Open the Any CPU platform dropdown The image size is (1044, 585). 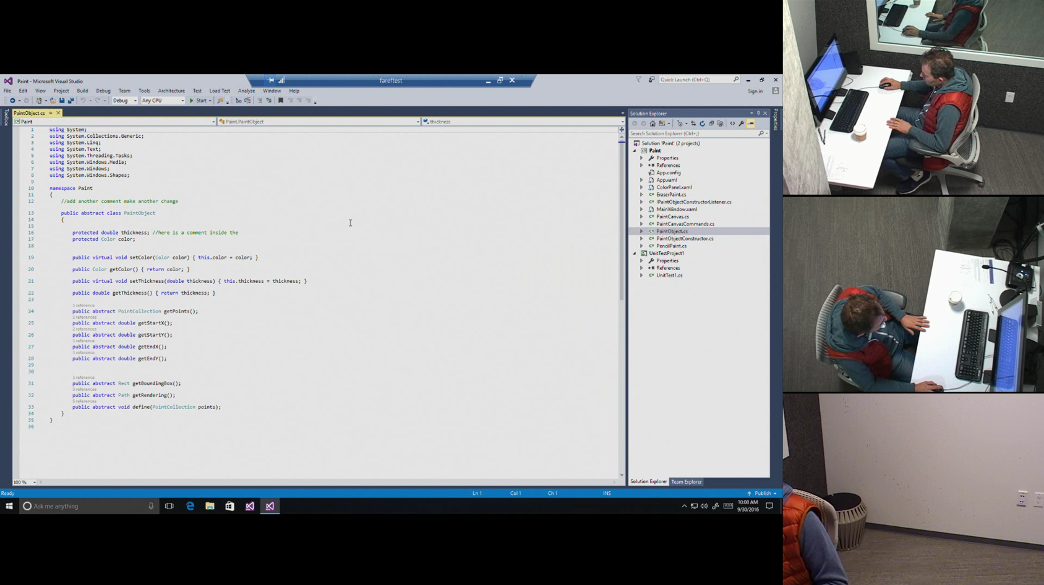(x=163, y=101)
